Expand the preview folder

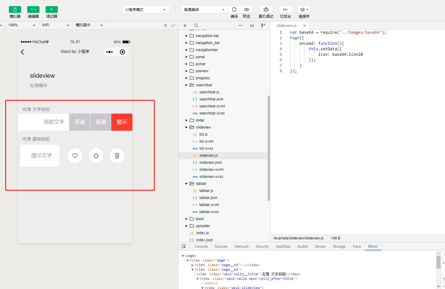pos(186,71)
